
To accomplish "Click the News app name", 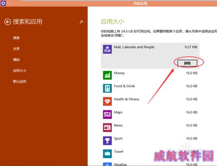I will (x=118, y=125).
